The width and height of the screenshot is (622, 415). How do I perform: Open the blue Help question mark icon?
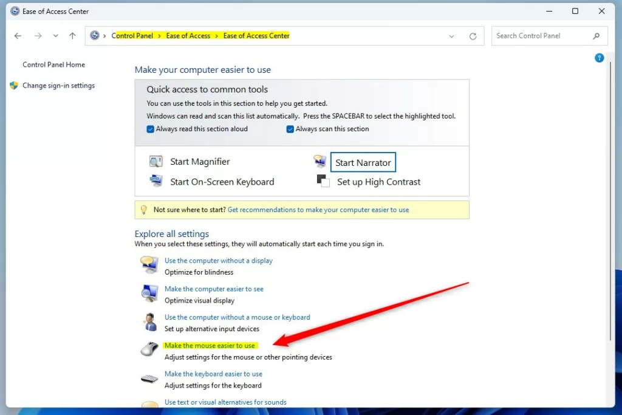pyautogui.click(x=599, y=58)
